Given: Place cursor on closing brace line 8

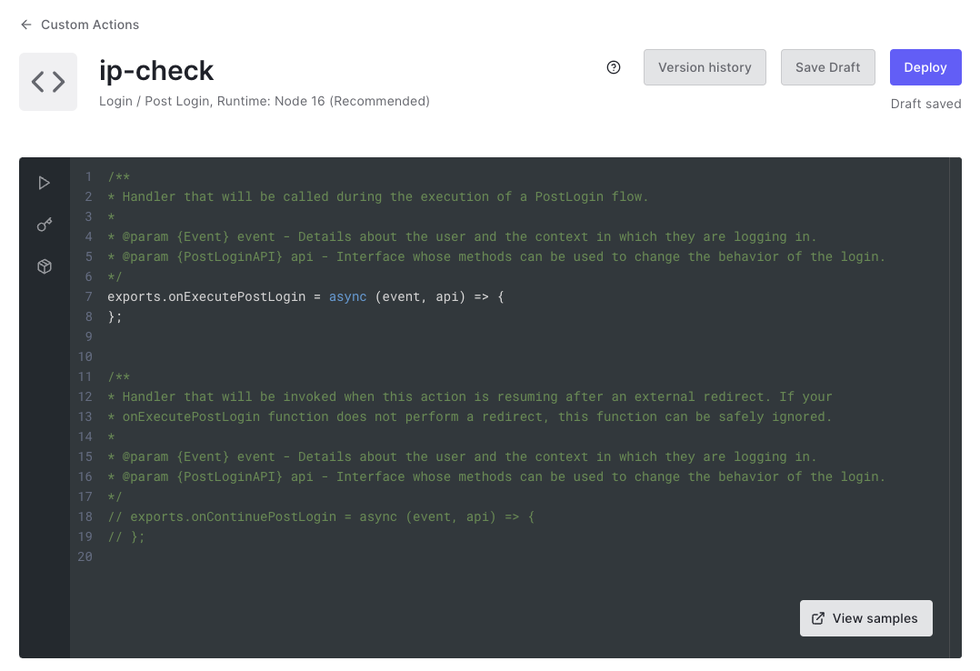Looking at the screenshot, I should 115,316.
